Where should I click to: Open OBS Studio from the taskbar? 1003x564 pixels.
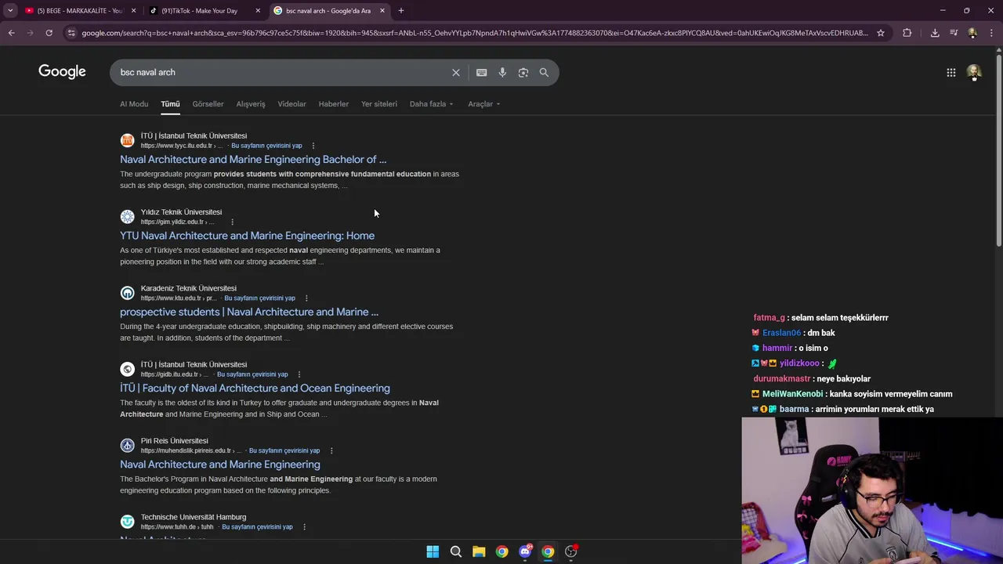coord(571,551)
